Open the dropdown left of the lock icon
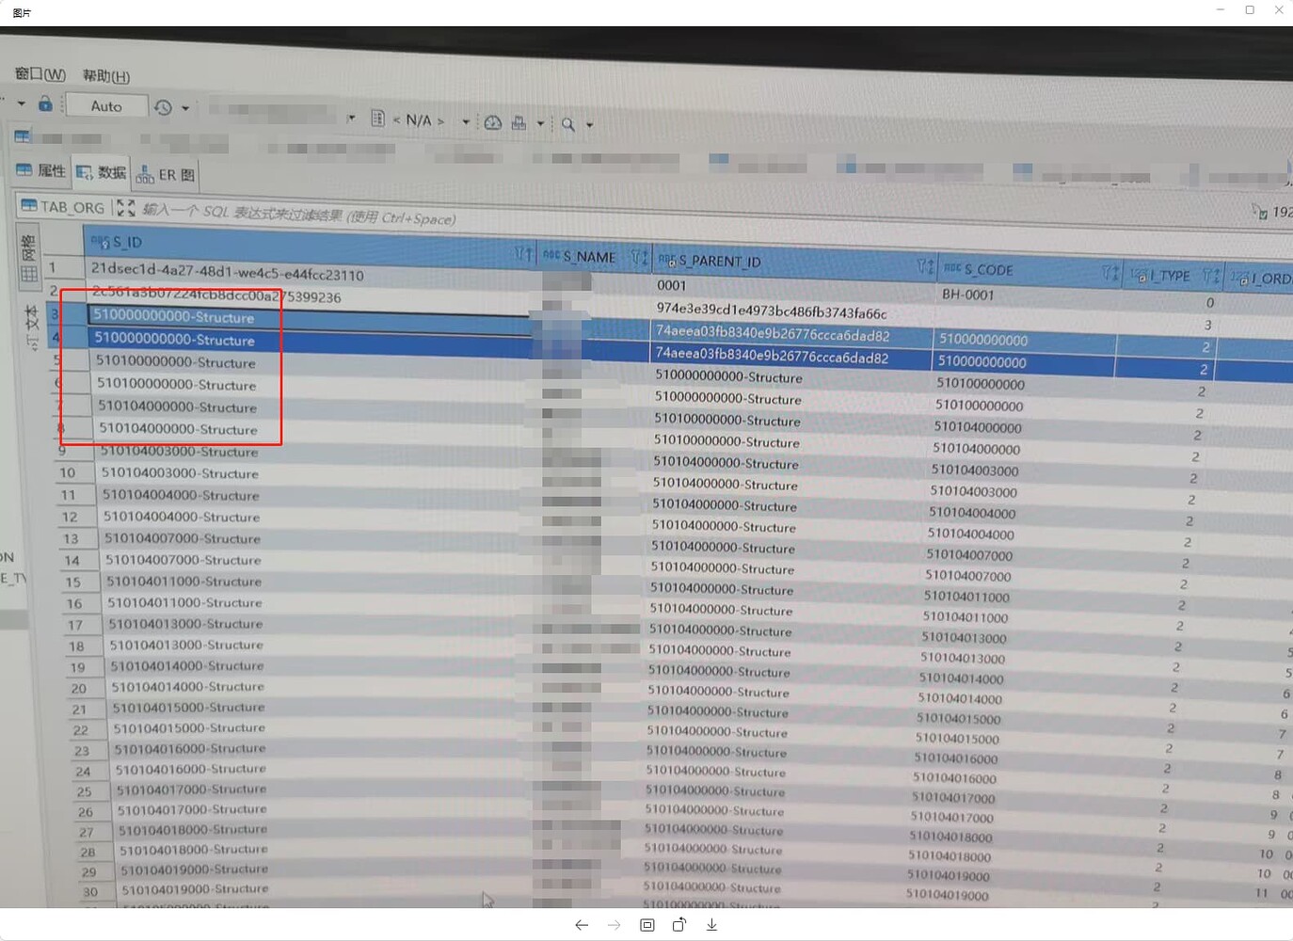The image size is (1293, 941). pyautogui.click(x=21, y=103)
